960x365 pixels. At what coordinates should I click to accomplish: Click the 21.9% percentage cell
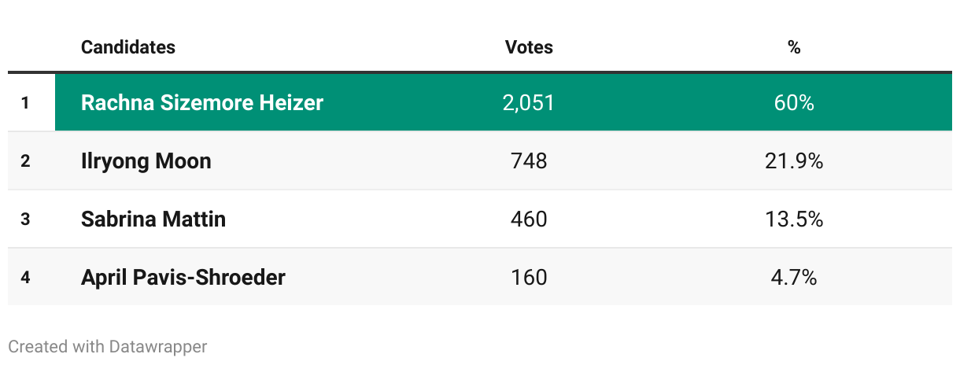click(794, 161)
